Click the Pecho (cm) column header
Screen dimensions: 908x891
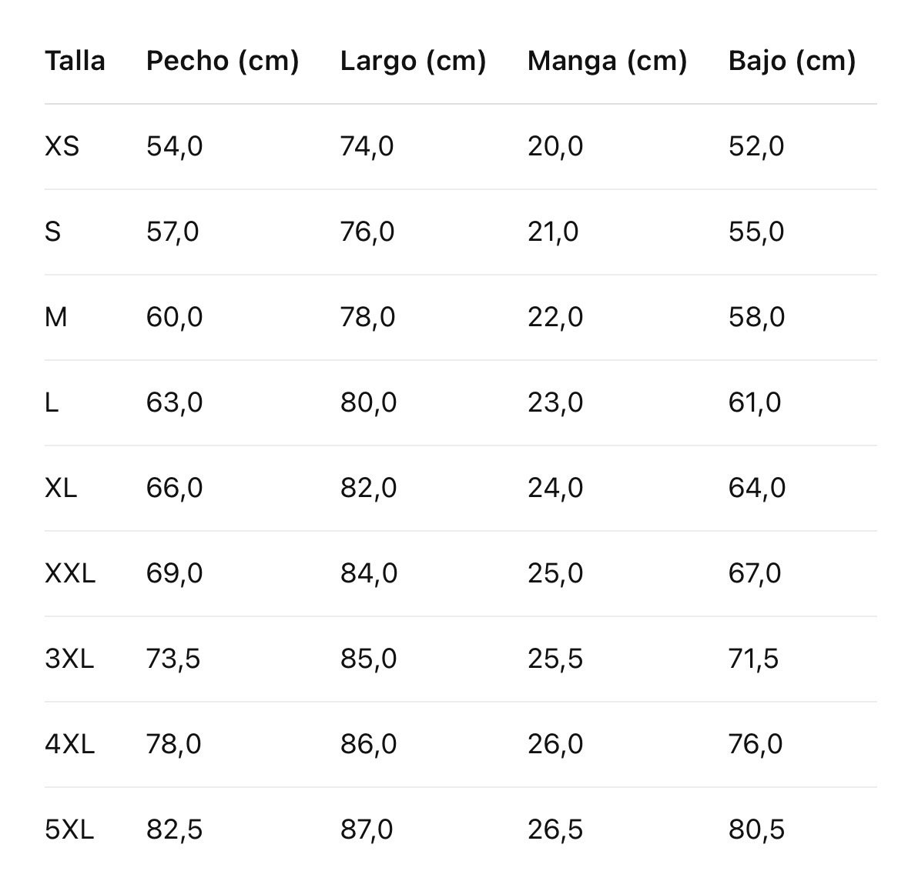[x=223, y=61]
